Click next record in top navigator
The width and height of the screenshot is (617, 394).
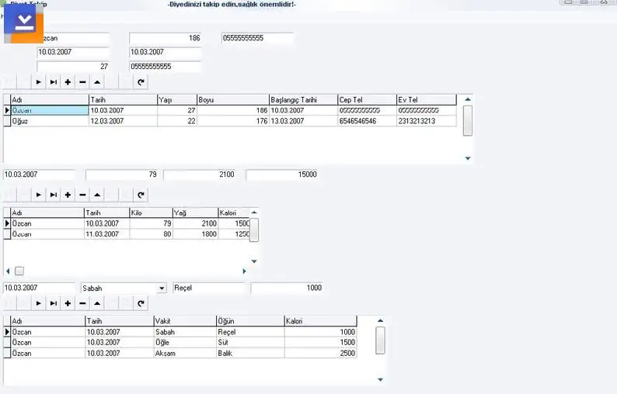click(38, 81)
